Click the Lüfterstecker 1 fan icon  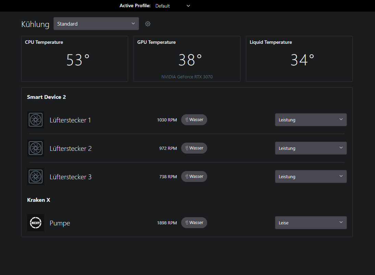(36, 120)
